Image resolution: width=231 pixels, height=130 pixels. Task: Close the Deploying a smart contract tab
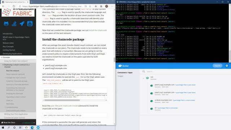coord(27,2)
